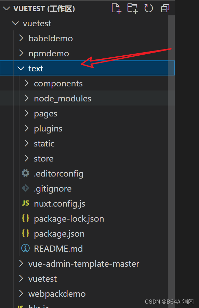Expand the plugins folder
199x308 pixels.
click(x=27, y=128)
